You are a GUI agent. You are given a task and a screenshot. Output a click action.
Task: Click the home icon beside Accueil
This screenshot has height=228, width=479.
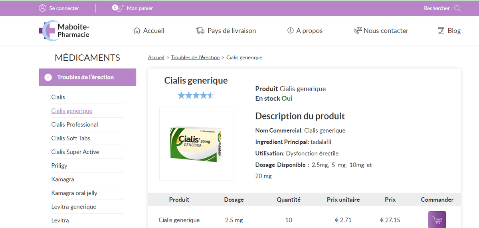[x=137, y=30]
